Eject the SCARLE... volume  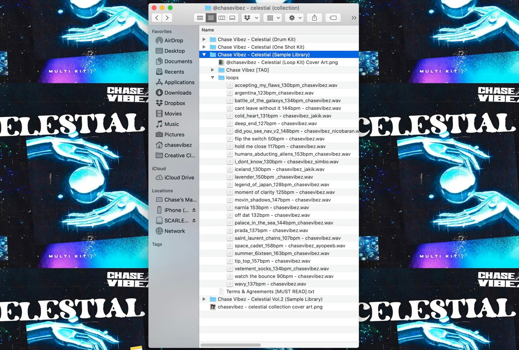[194, 220]
